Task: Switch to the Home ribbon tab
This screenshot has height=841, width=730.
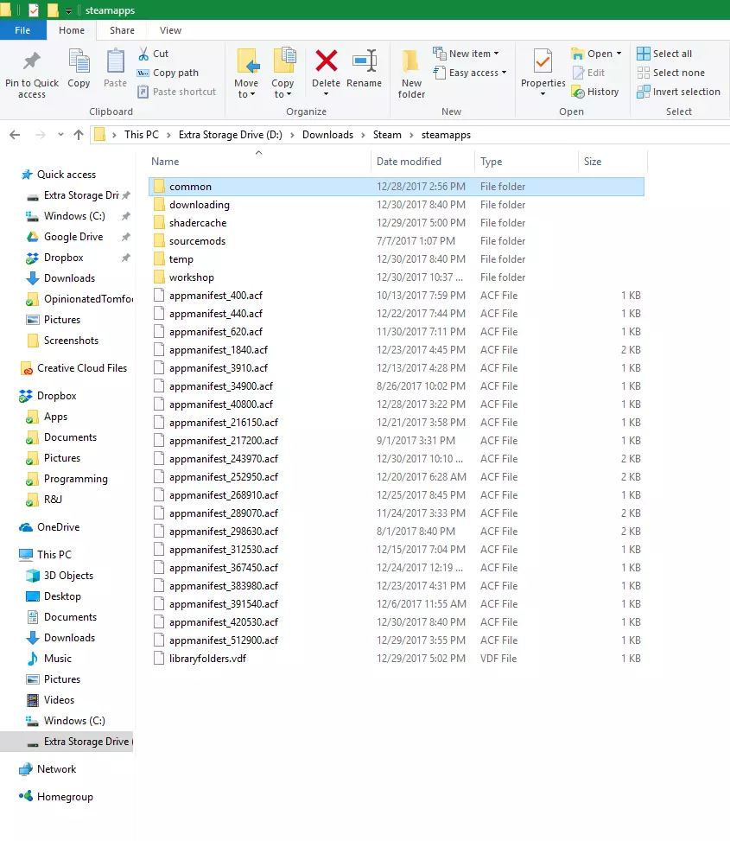Action: click(x=72, y=30)
